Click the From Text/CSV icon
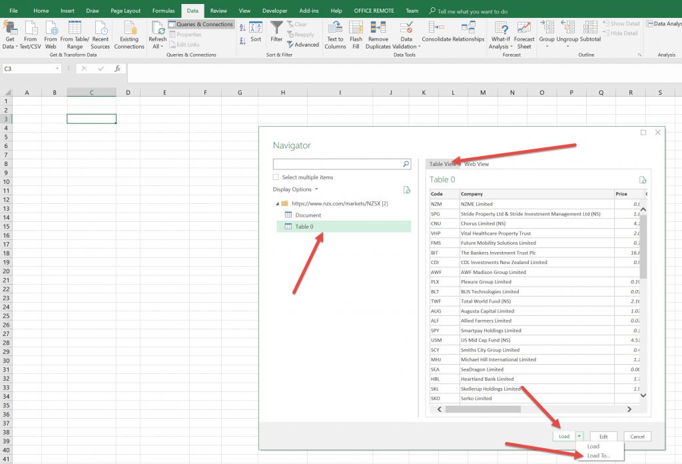 point(31,28)
